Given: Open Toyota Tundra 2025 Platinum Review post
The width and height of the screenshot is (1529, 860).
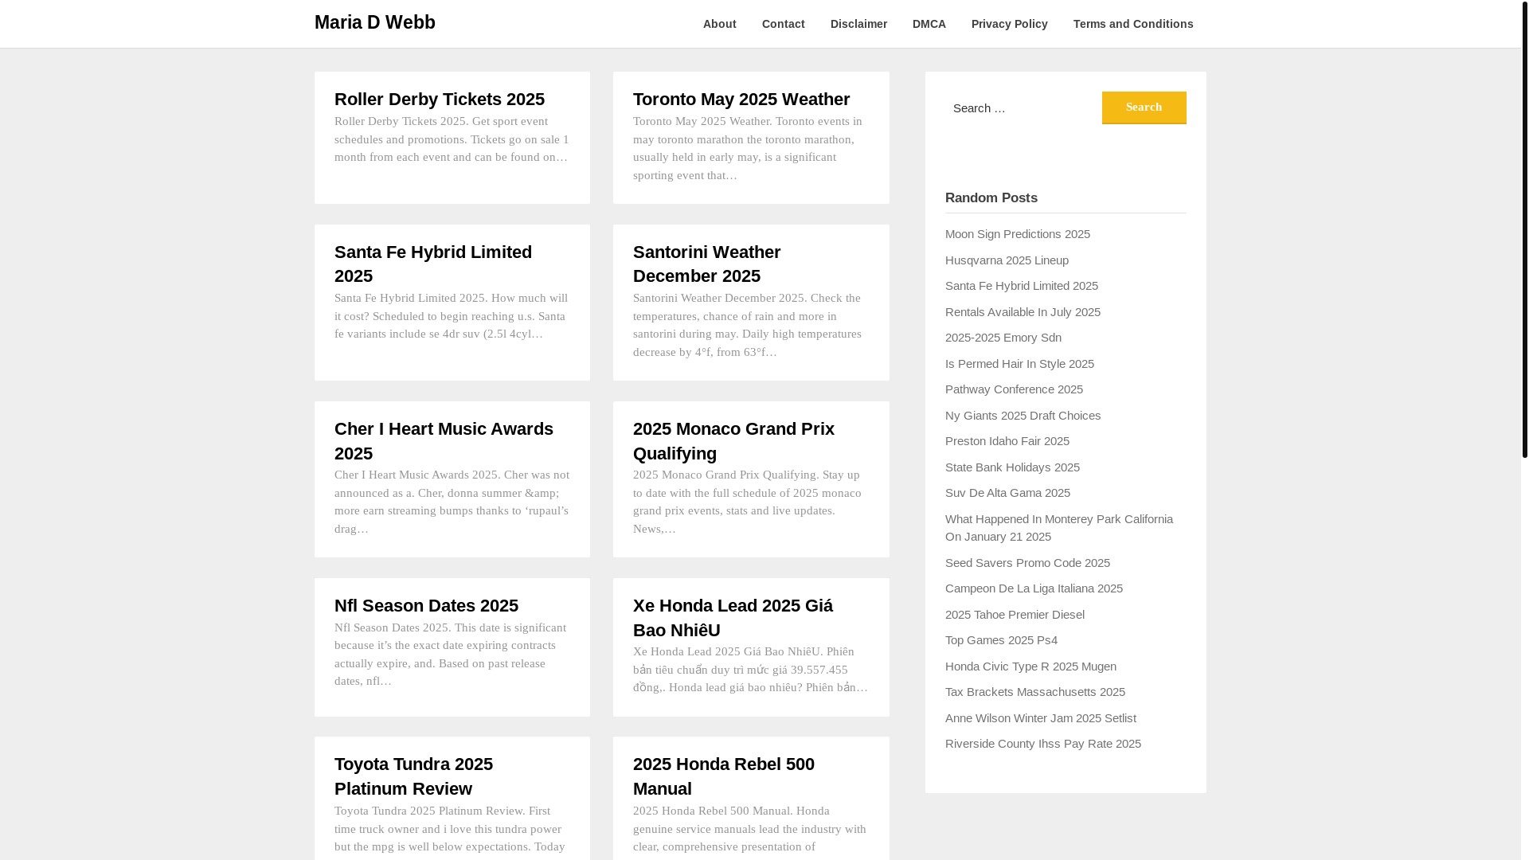Looking at the screenshot, I should click(x=413, y=776).
